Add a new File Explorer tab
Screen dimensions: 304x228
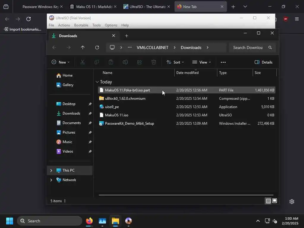tap(126, 36)
